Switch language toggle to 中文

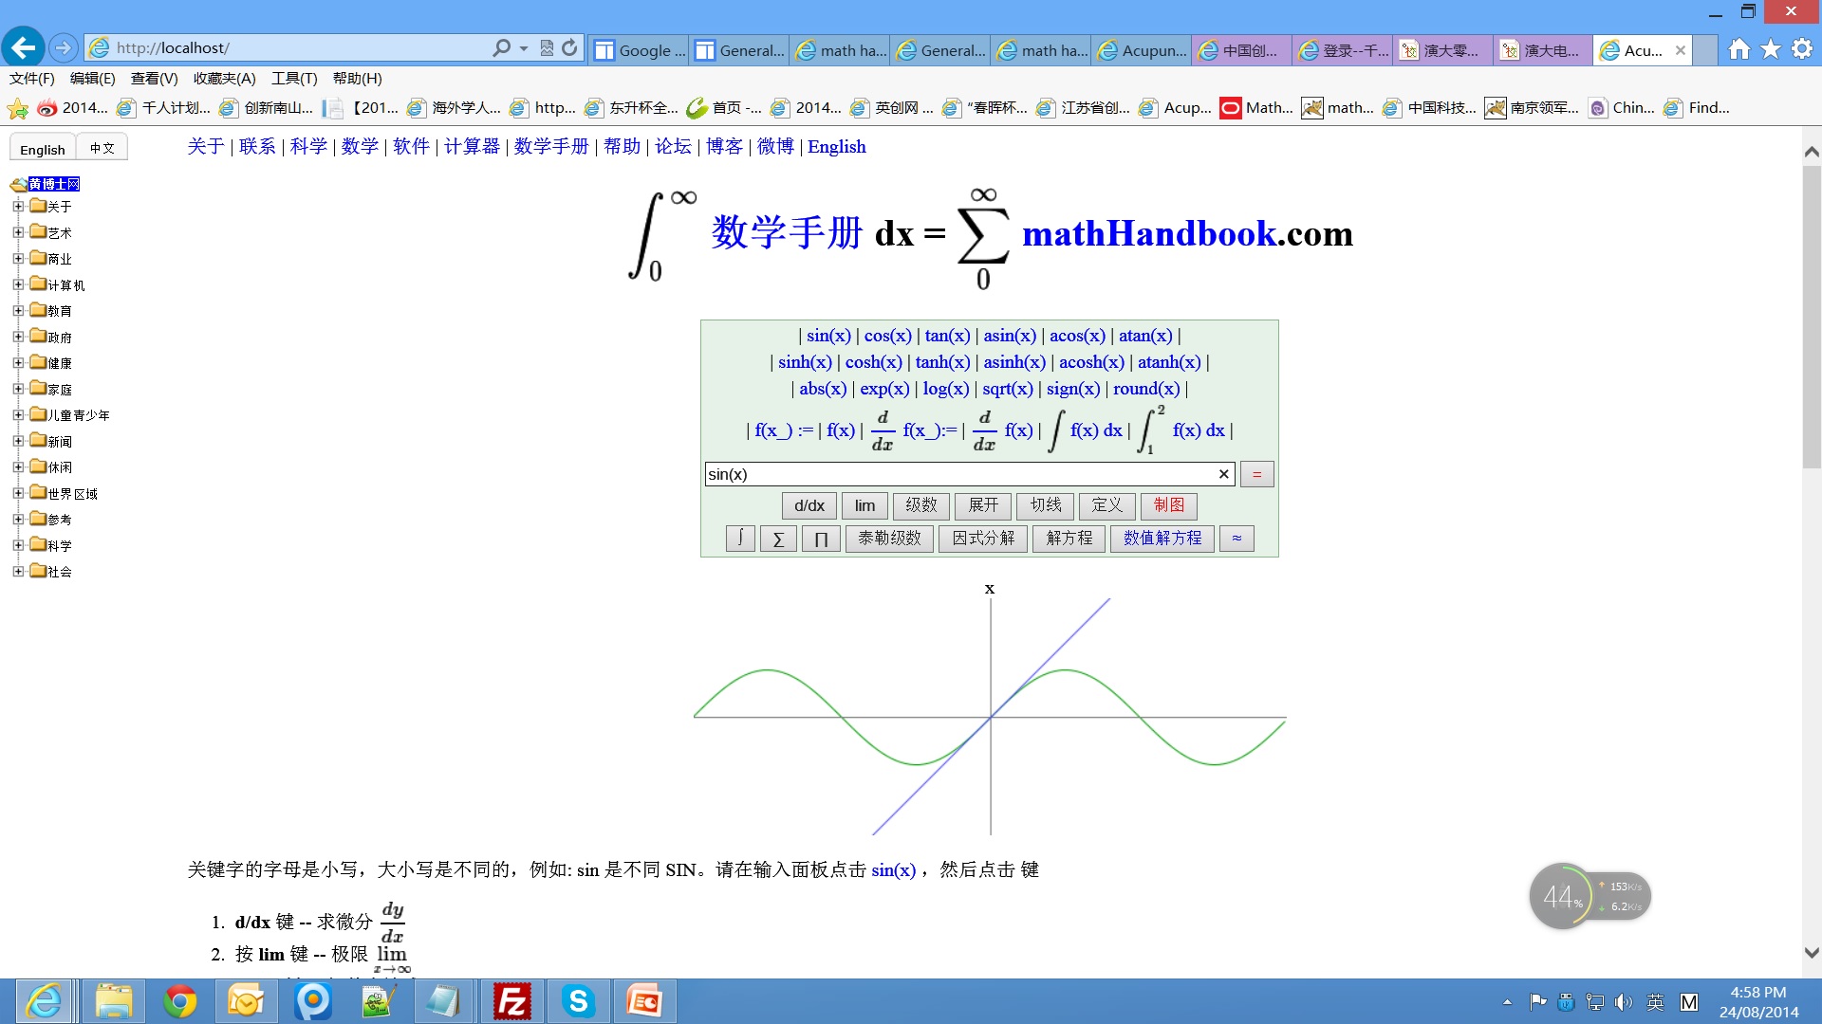pos(102,148)
